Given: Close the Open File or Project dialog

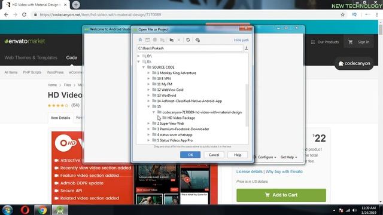Looking at the screenshot, I should 246,28.
